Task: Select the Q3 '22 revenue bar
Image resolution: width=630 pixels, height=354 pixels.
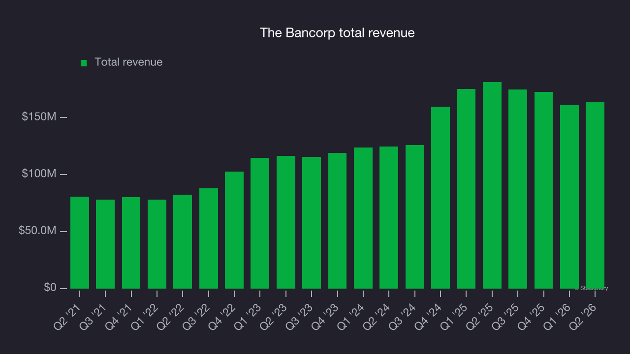Action: click(209, 238)
